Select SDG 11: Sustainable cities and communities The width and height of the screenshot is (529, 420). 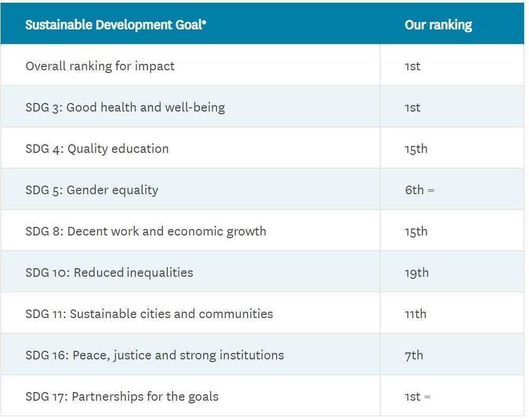(x=149, y=314)
